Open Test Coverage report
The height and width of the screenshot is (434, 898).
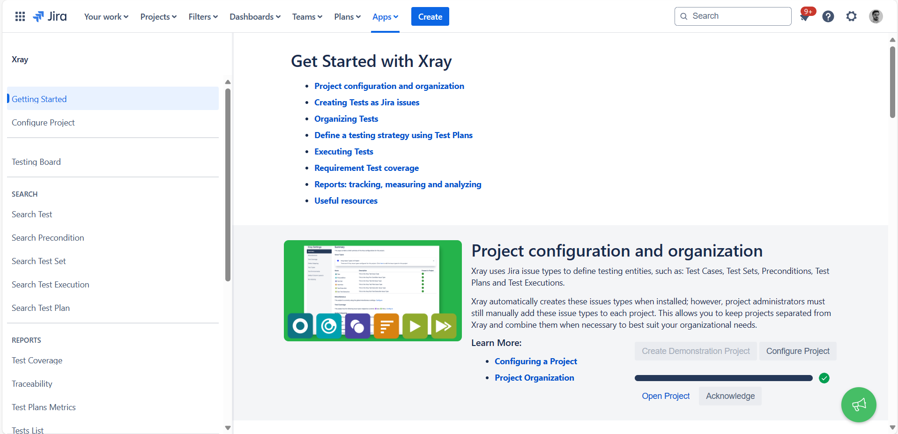point(113,360)
